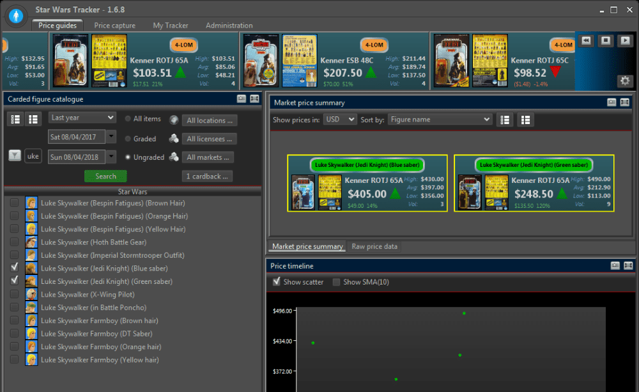Open the USD currency dropdown
Screen dimensions: 639x392
[x=340, y=120]
